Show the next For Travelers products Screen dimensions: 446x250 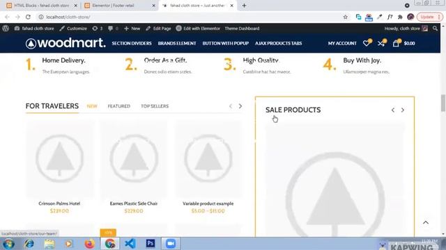pyautogui.click(x=240, y=106)
